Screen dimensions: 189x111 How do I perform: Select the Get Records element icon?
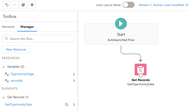(140, 69)
